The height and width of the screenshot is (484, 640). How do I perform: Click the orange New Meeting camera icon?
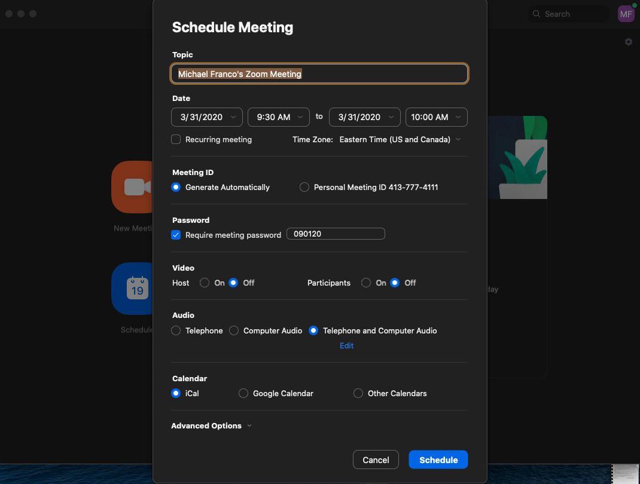pyautogui.click(x=132, y=187)
